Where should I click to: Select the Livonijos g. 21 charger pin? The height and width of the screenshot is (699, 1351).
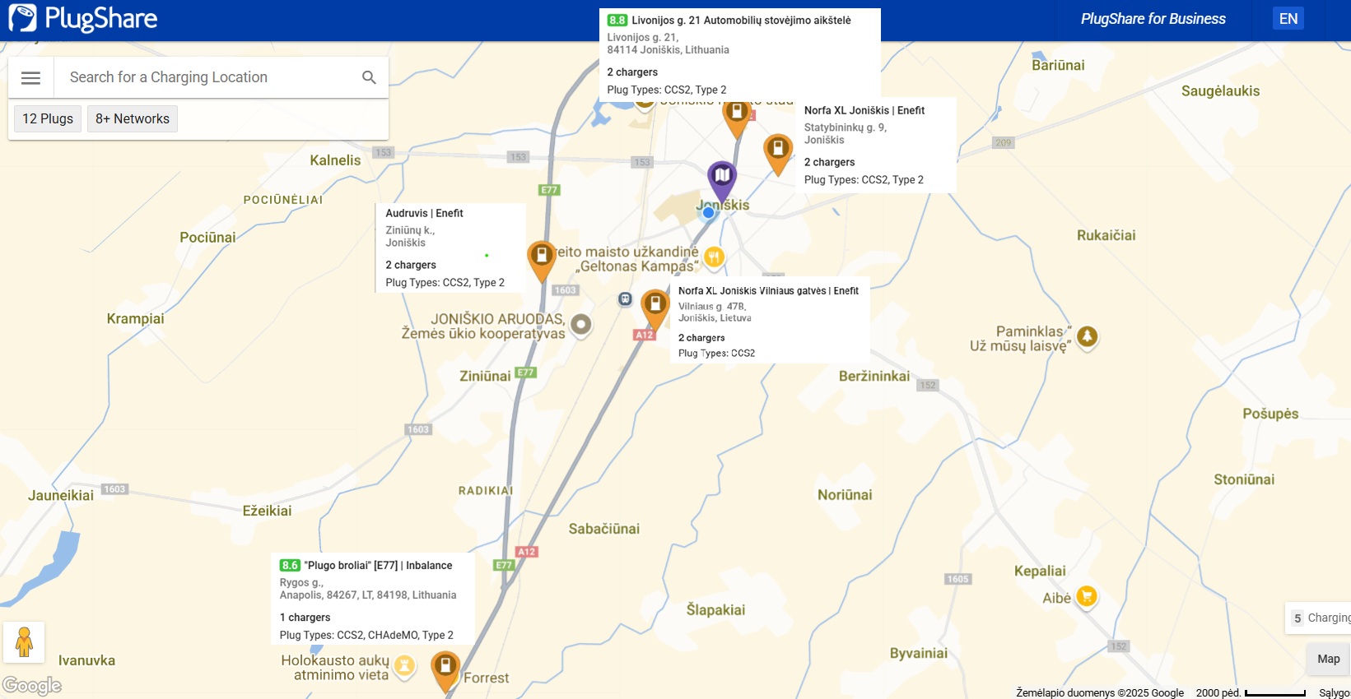(737, 119)
